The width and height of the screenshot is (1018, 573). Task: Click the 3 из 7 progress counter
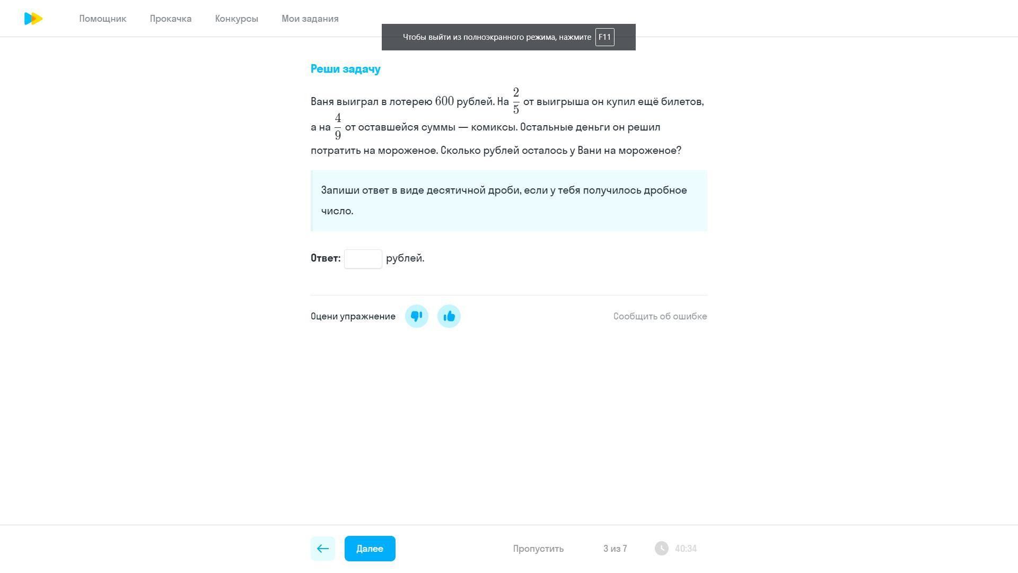pos(615,549)
